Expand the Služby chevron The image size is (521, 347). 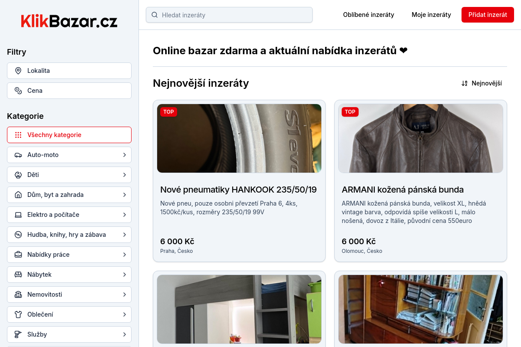124,334
